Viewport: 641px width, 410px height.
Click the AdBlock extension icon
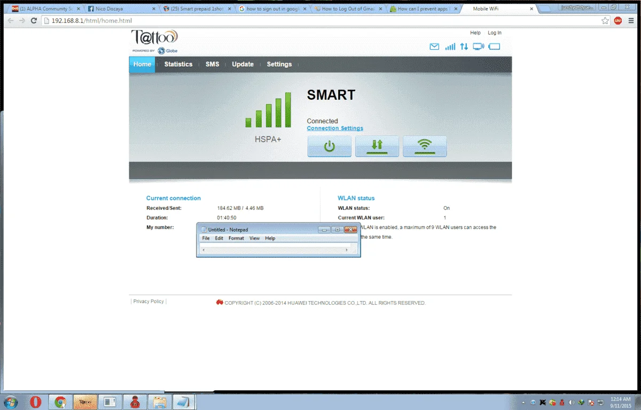click(x=617, y=20)
